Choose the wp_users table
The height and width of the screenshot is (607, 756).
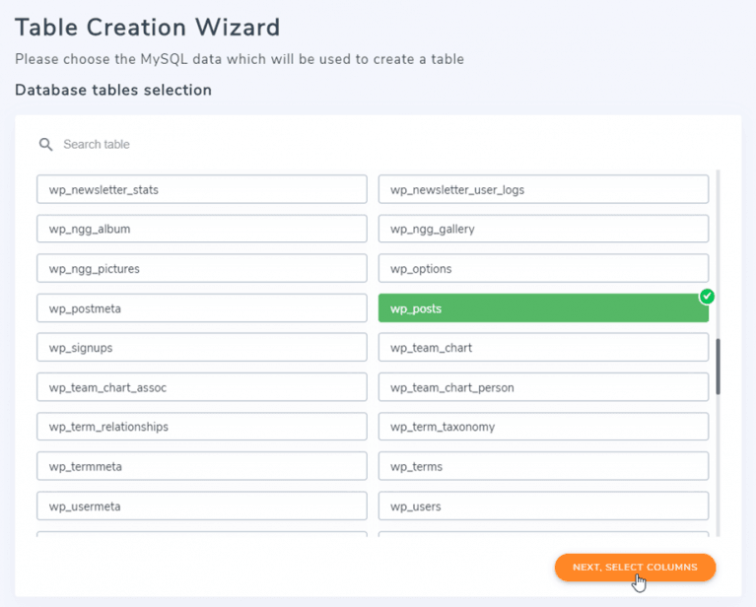click(x=543, y=506)
